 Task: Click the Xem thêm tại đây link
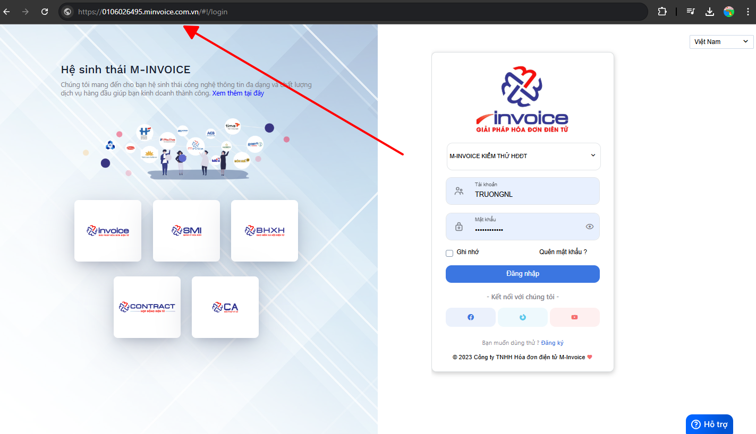(x=238, y=93)
